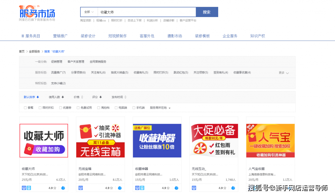
Task: Filter by 抽奖大转盘(5) tag
Action: pyautogui.click(x=120, y=73)
